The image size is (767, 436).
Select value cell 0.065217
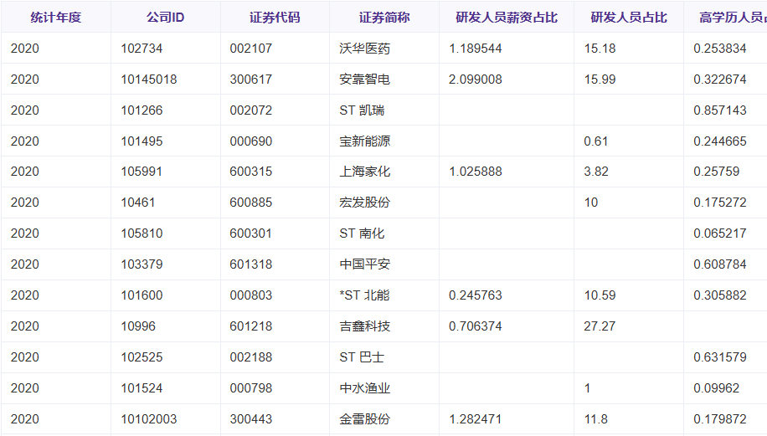click(x=725, y=233)
